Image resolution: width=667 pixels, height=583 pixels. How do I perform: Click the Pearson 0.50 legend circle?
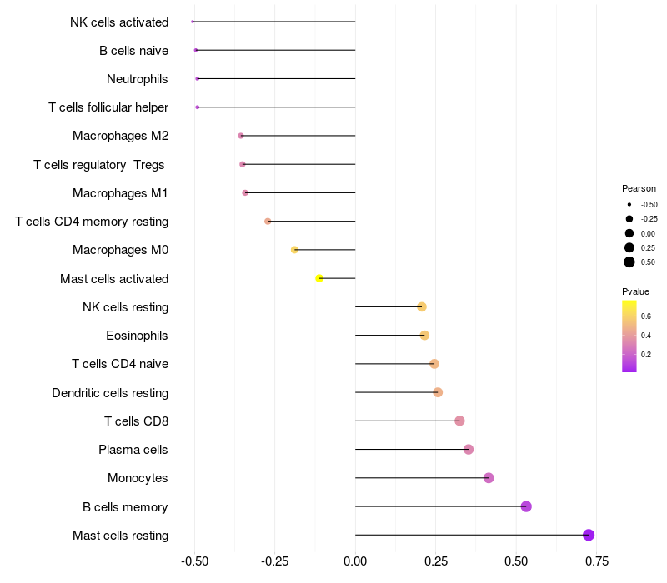tap(629, 262)
